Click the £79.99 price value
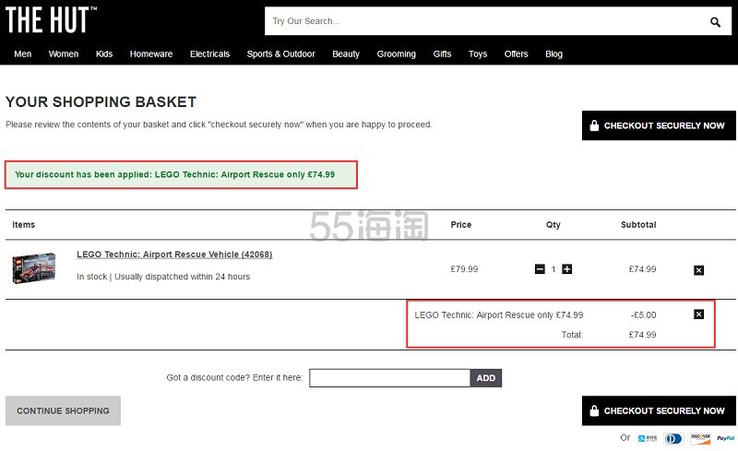This screenshot has height=451, width=738. (464, 269)
